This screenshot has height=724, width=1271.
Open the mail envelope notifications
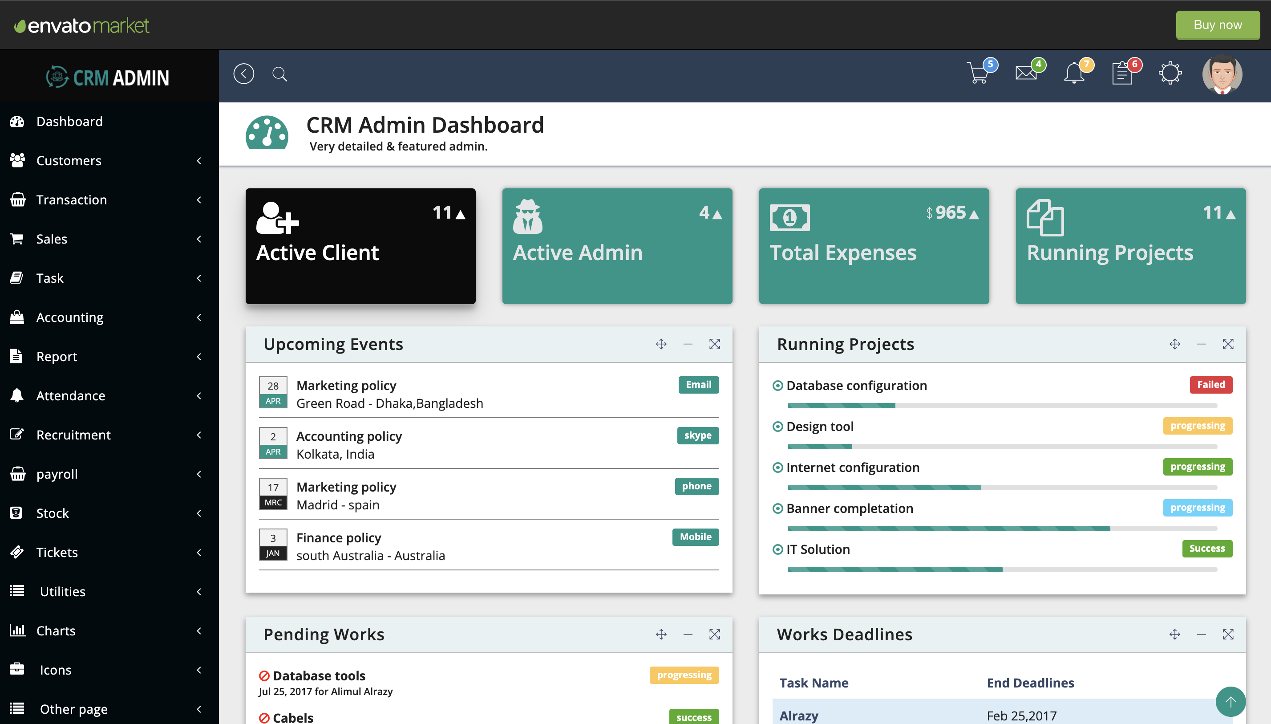1027,73
